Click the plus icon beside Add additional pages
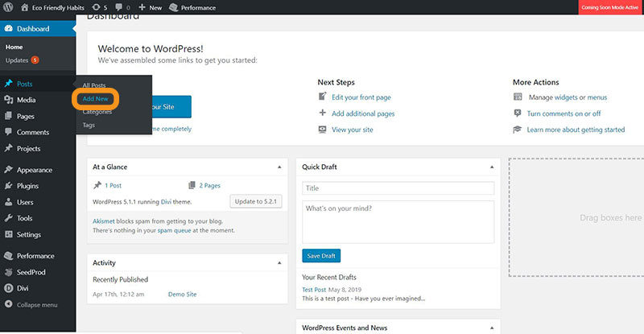The width and height of the screenshot is (644, 334). coord(323,113)
